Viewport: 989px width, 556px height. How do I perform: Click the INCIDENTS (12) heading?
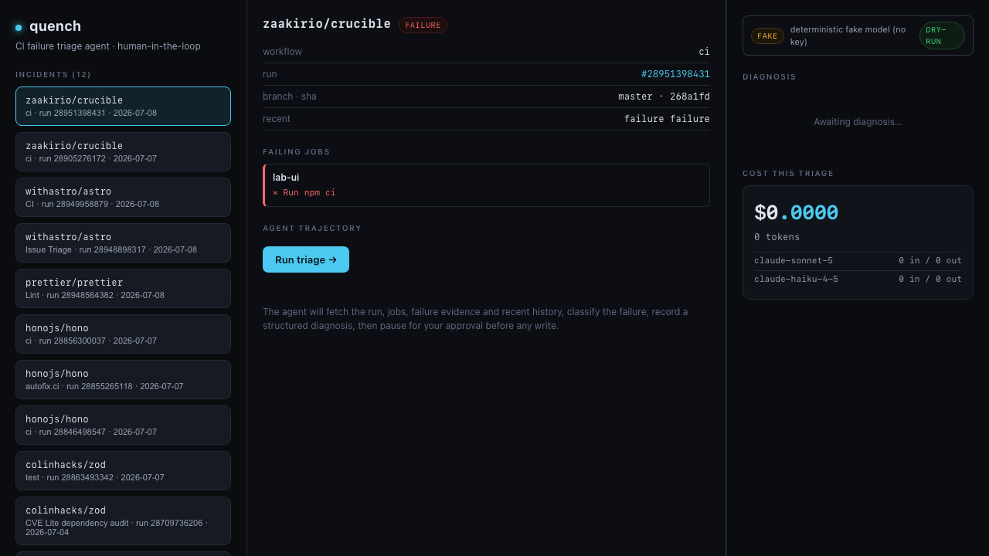[53, 75]
